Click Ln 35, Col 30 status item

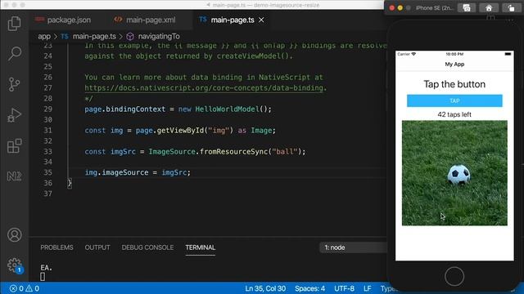[265, 288]
